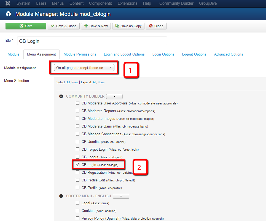Screen dimensions: 266x221
Task: Open the System menu
Action: [x=23, y=3]
